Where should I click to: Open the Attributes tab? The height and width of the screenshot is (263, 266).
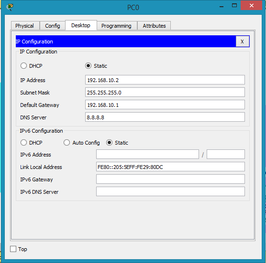pyautogui.click(x=154, y=26)
